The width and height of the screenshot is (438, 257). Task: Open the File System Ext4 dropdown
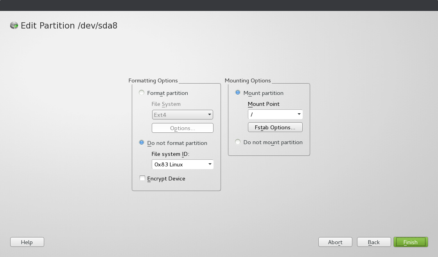182,115
